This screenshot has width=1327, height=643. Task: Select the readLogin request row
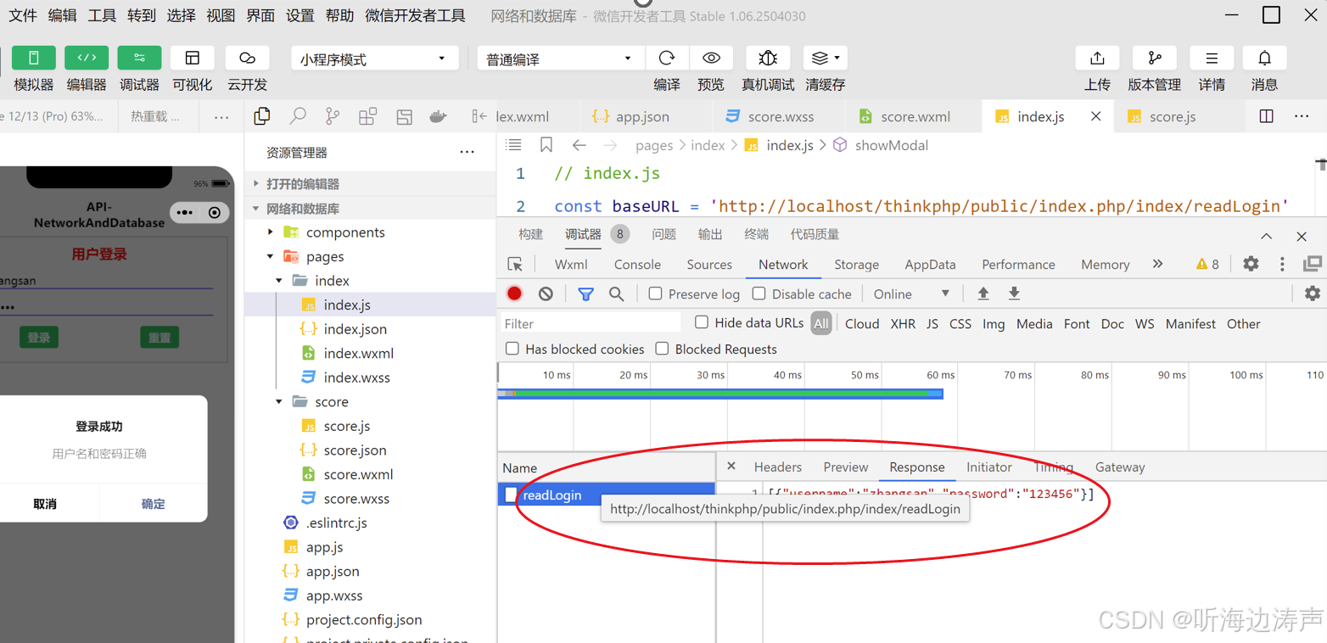(607, 495)
